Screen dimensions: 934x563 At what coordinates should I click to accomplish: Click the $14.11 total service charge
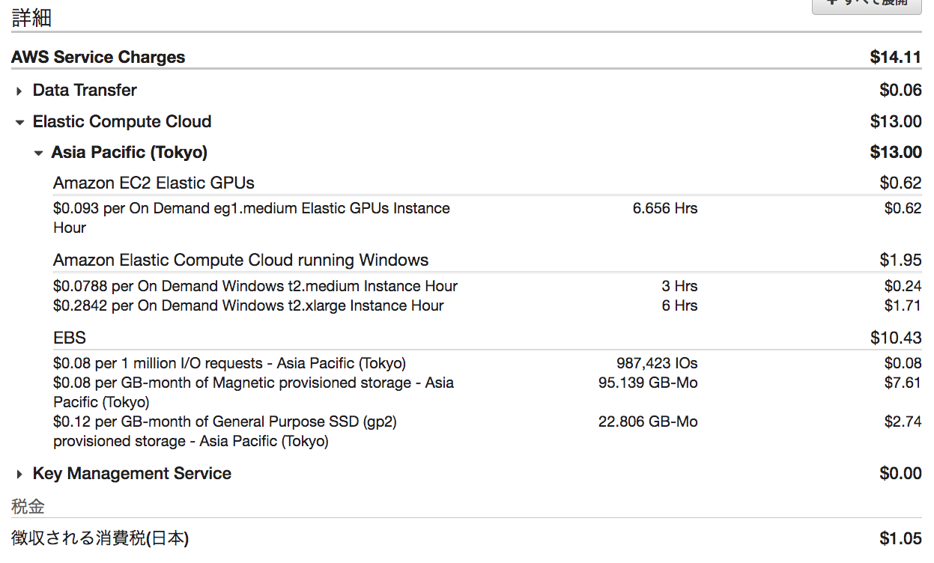pyautogui.click(x=896, y=58)
